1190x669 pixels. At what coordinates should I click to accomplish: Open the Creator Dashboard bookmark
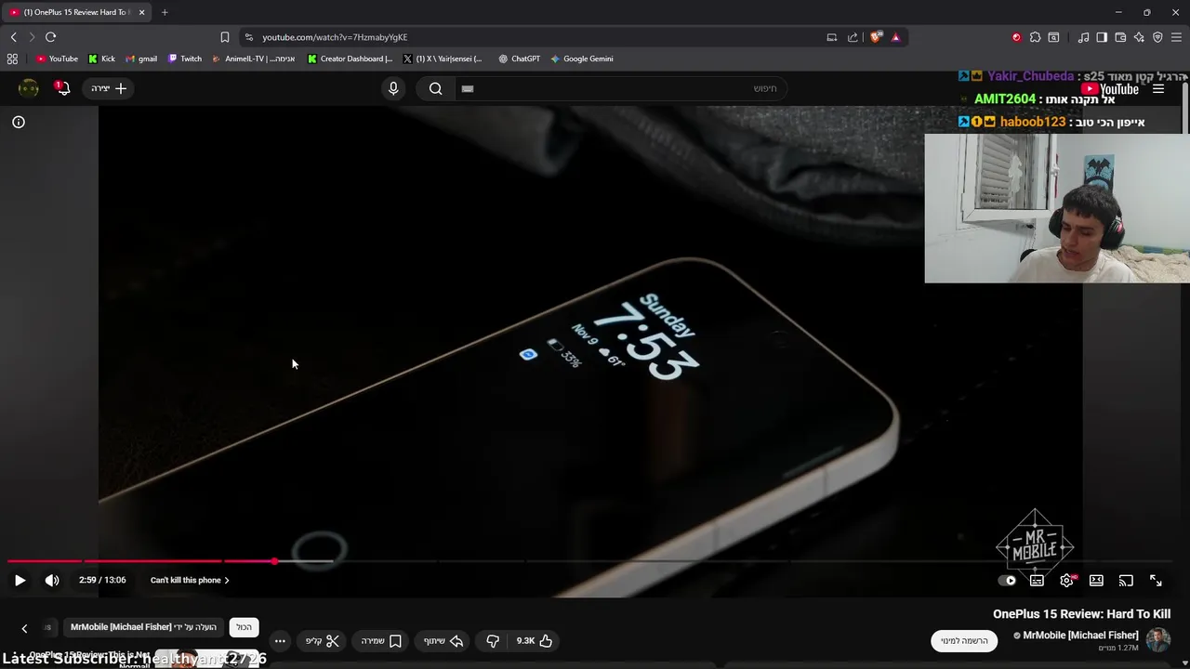(350, 59)
